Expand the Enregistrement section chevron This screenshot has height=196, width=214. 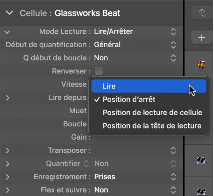8,177
